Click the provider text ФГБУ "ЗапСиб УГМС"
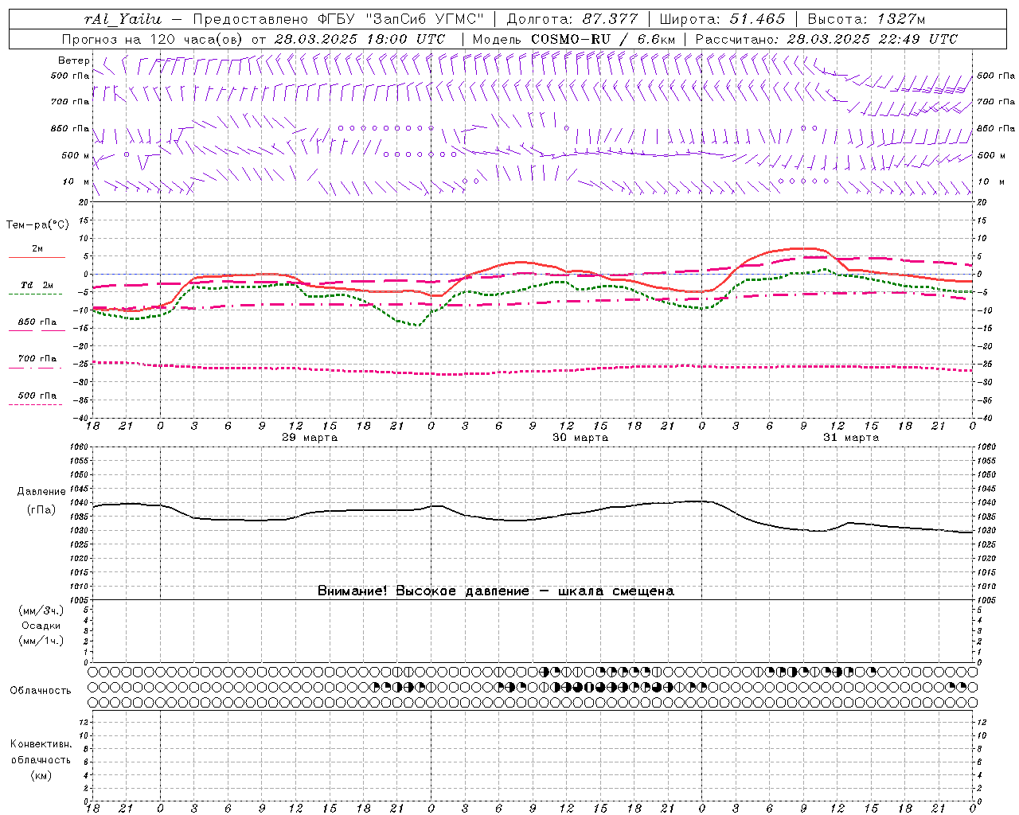The image size is (1019, 815). point(401,19)
